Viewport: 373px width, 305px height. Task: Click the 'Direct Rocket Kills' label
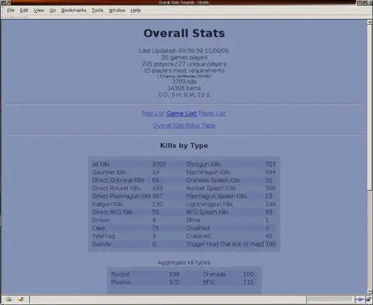pyautogui.click(x=116, y=188)
